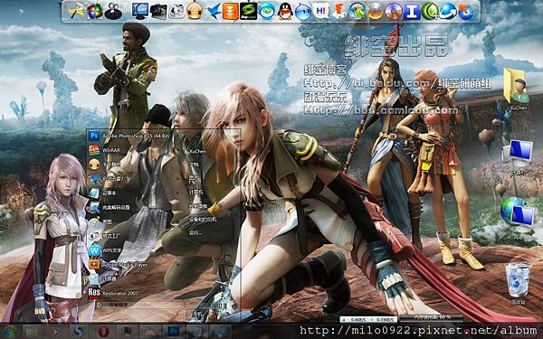Open 计算机 Computer link in Start menu
543x339 pixels.
[x=195, y=192]
